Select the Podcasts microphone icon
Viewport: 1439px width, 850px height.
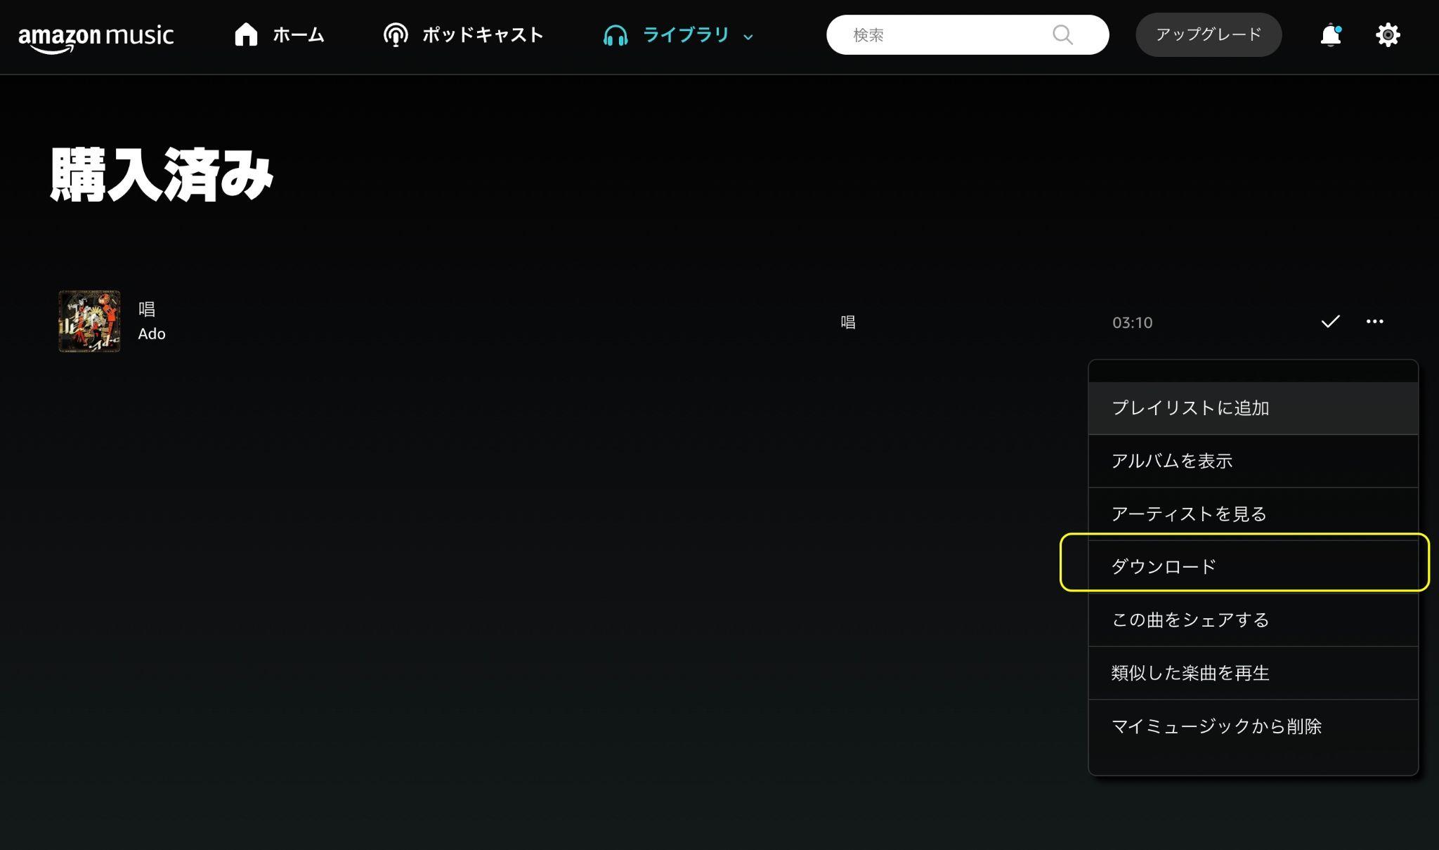(x=396, y=34)
